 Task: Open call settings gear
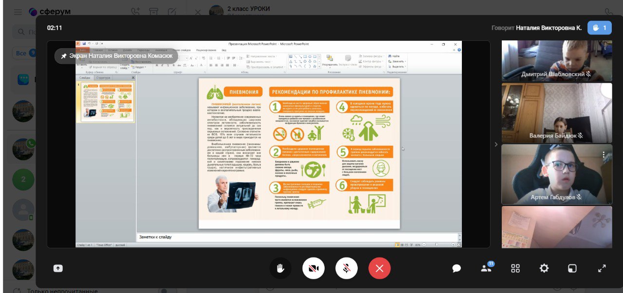click(544, 268)
